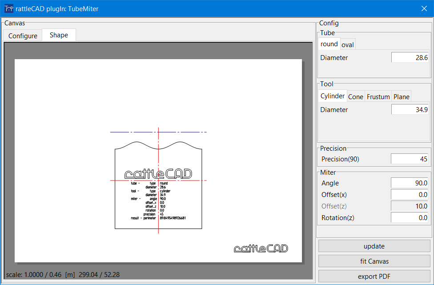This screenshot has width=434, height=285.
Task: Click the Rotation(z) input field
Action: point(410,218)
